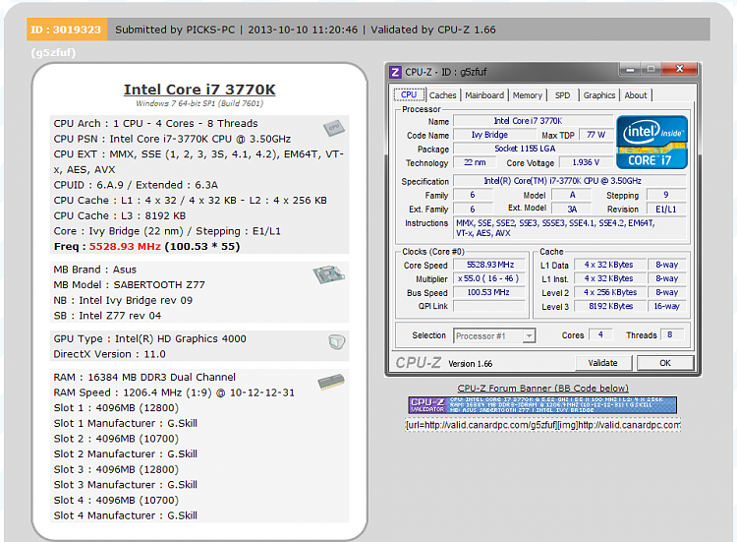737x542 pixels.
Task: Switch to the Caches tab
Action: 443,95
